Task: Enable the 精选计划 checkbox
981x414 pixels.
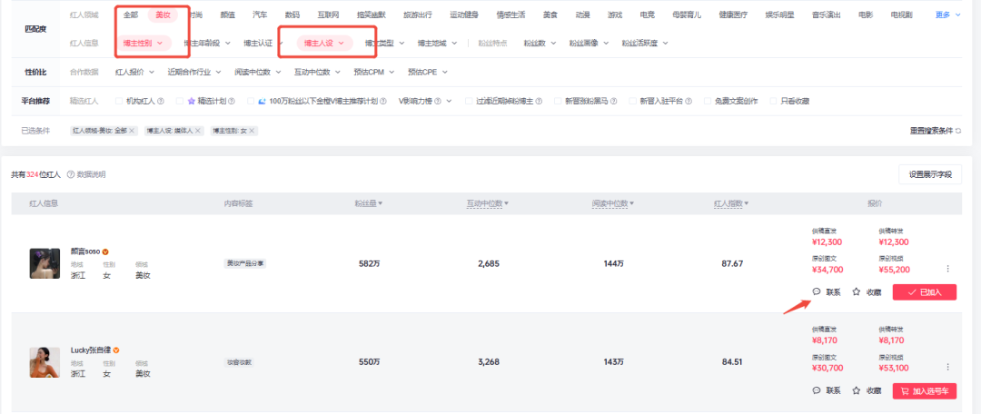Action: (180, 101)
